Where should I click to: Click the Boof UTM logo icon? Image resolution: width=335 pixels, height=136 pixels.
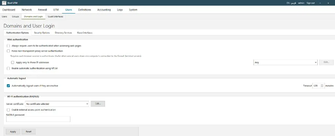(x=4, y=3)
